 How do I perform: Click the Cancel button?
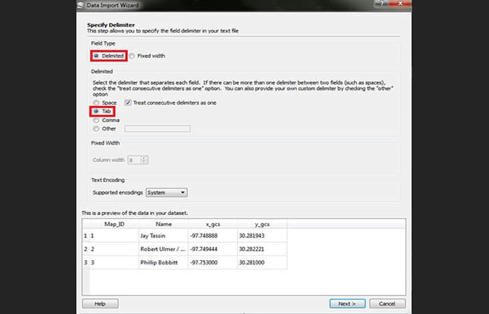coord(387,304)
